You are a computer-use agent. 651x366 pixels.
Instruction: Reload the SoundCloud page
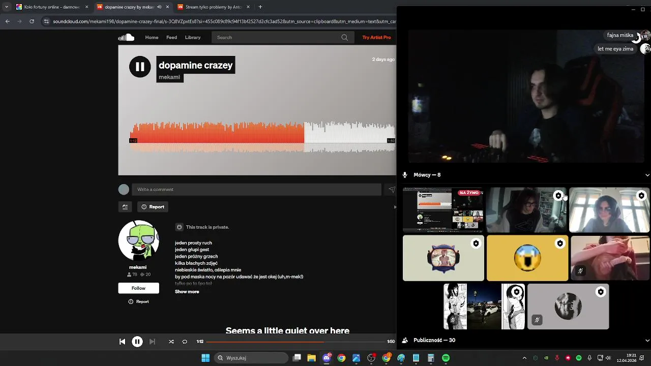click(x=32, y=21)
